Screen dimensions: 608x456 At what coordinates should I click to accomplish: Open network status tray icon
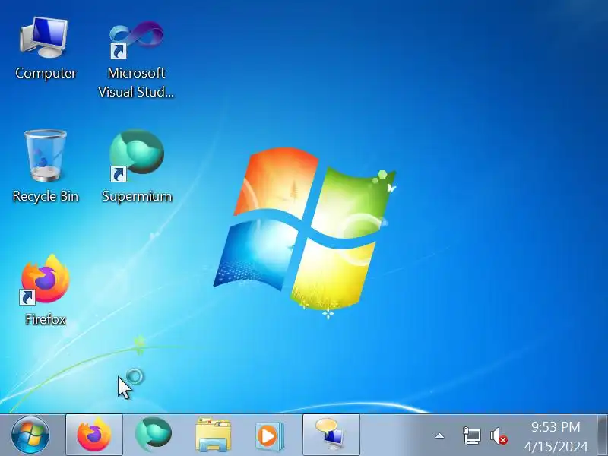[471, 435]
